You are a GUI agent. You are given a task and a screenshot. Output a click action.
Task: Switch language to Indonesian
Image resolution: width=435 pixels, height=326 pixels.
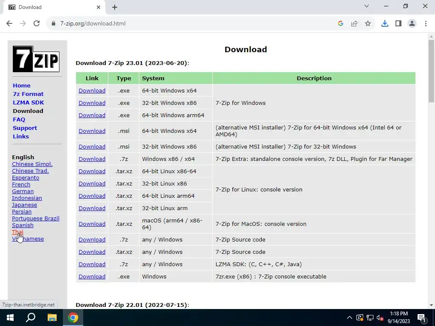tap(27, 198)
